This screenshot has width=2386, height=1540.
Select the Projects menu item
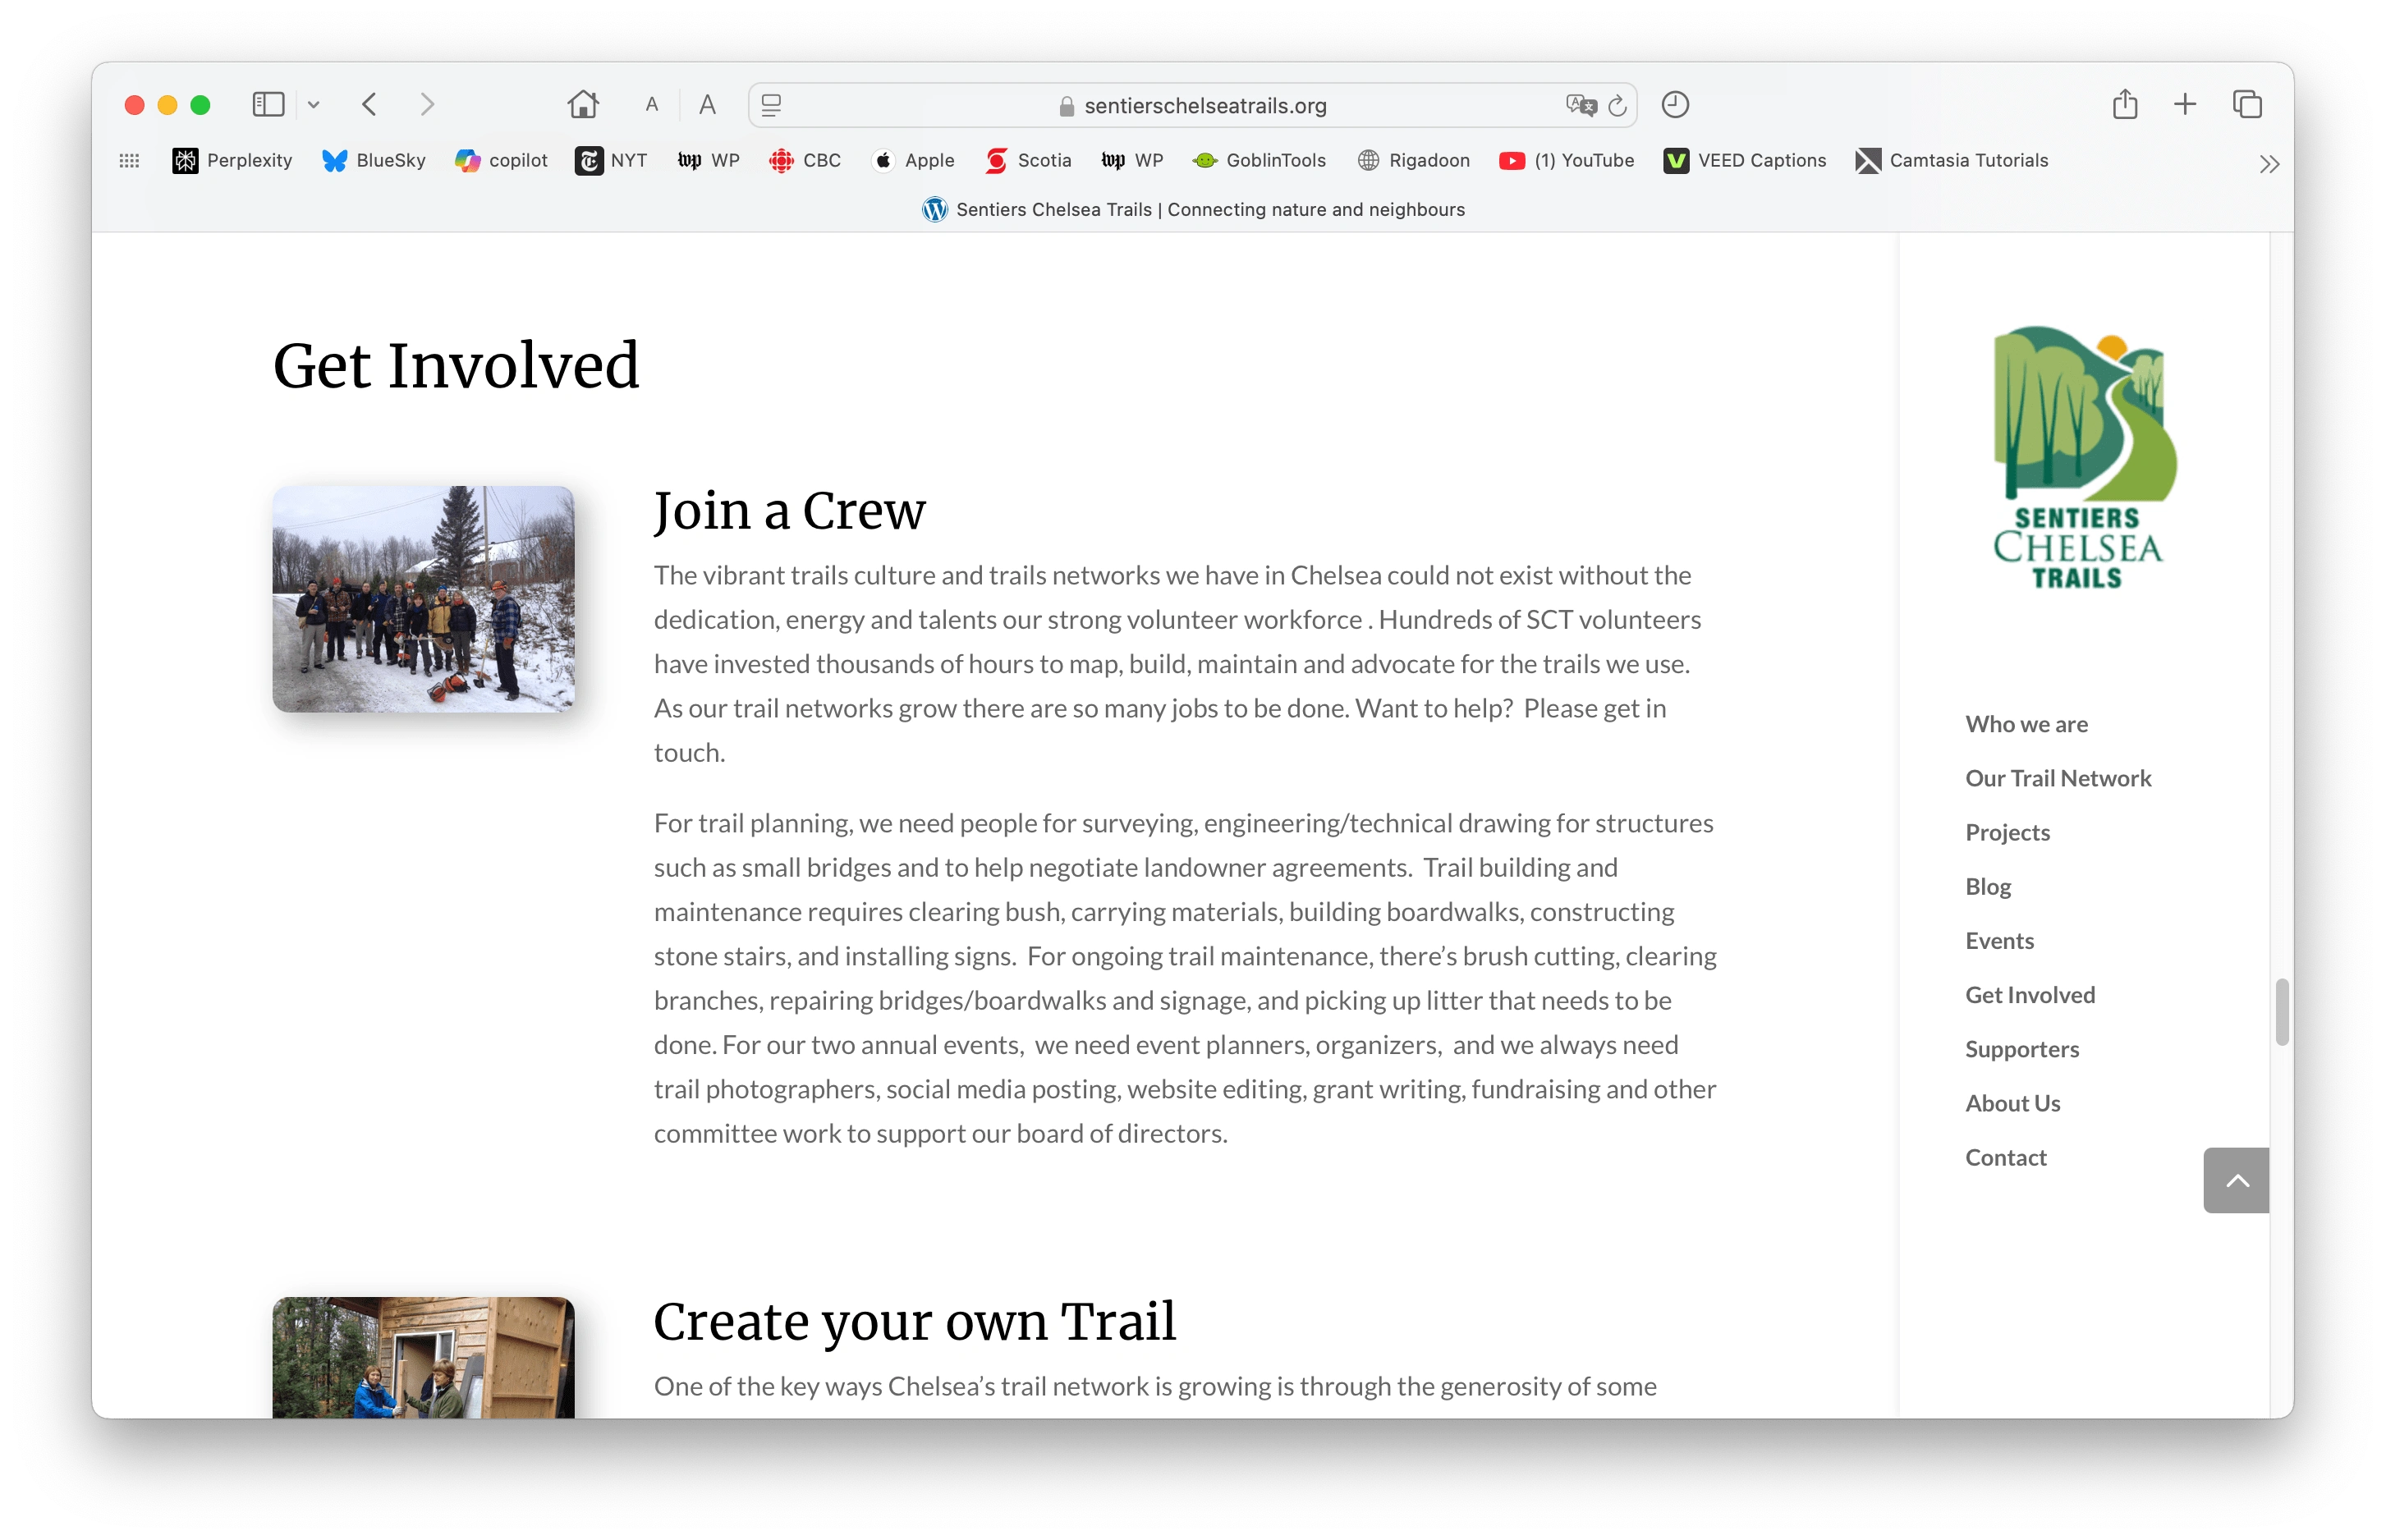tap(2007, 831)
